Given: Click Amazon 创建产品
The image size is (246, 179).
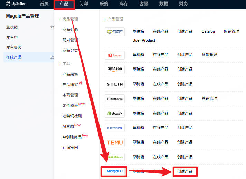Looking at the screenshot, I should [x=185, y=69].
